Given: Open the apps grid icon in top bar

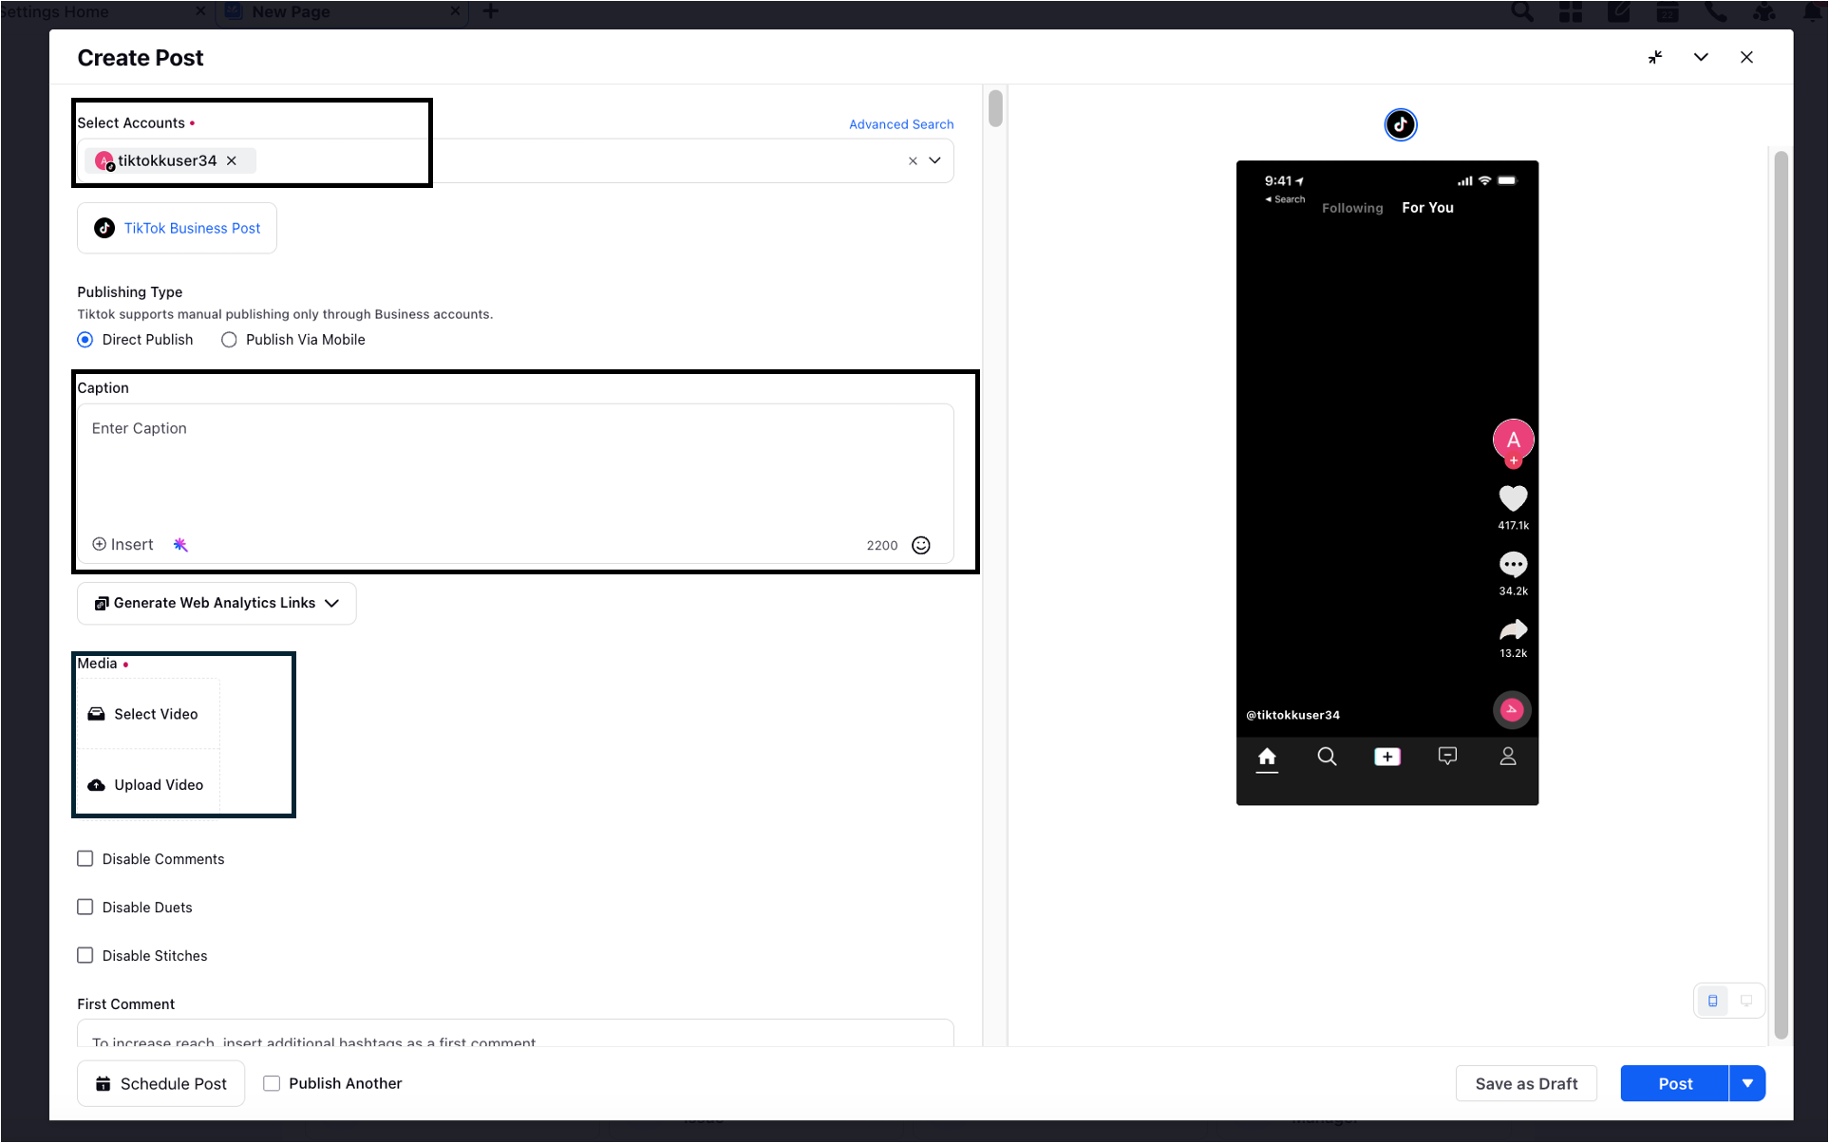Looking at the screenshot, I should (x=1571, y=11).
